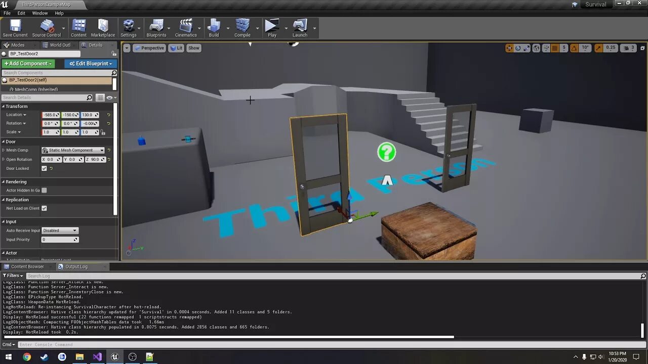The image size is (648, 364).
Task: Click Save Current in the toolbar
Action: 15,28
